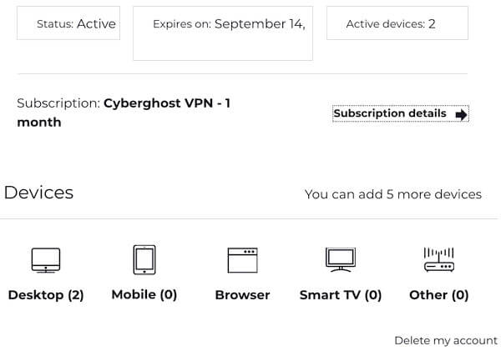The width and height of the screenshot is (501, 351).
Task: Click the Delete my account link
Action: 446,340
